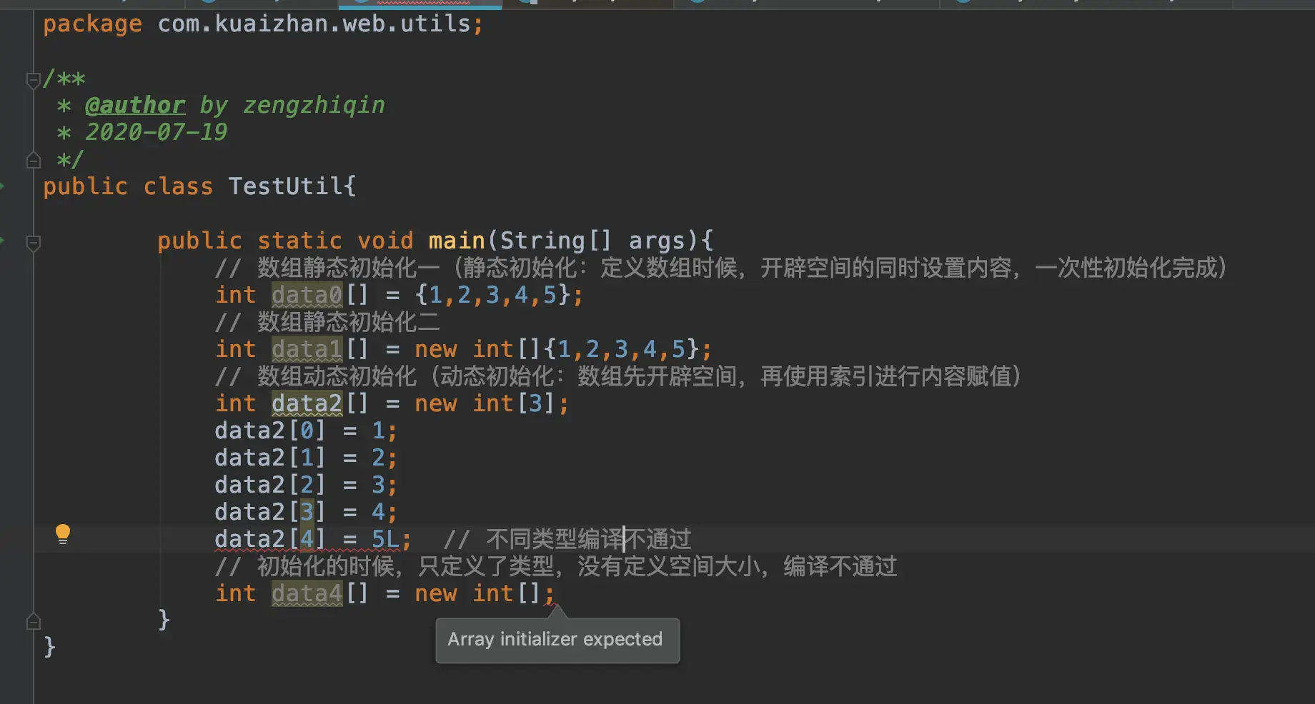Run the main method using its green gutter arrow
The width and height of the screenshot is (1315, 704).
click(3, 241)
